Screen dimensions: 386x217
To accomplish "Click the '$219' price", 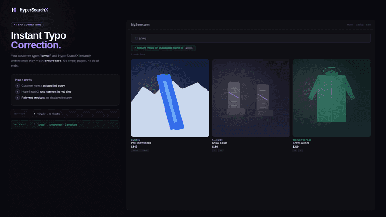I will pyautogui.click(x=296, y=147).
